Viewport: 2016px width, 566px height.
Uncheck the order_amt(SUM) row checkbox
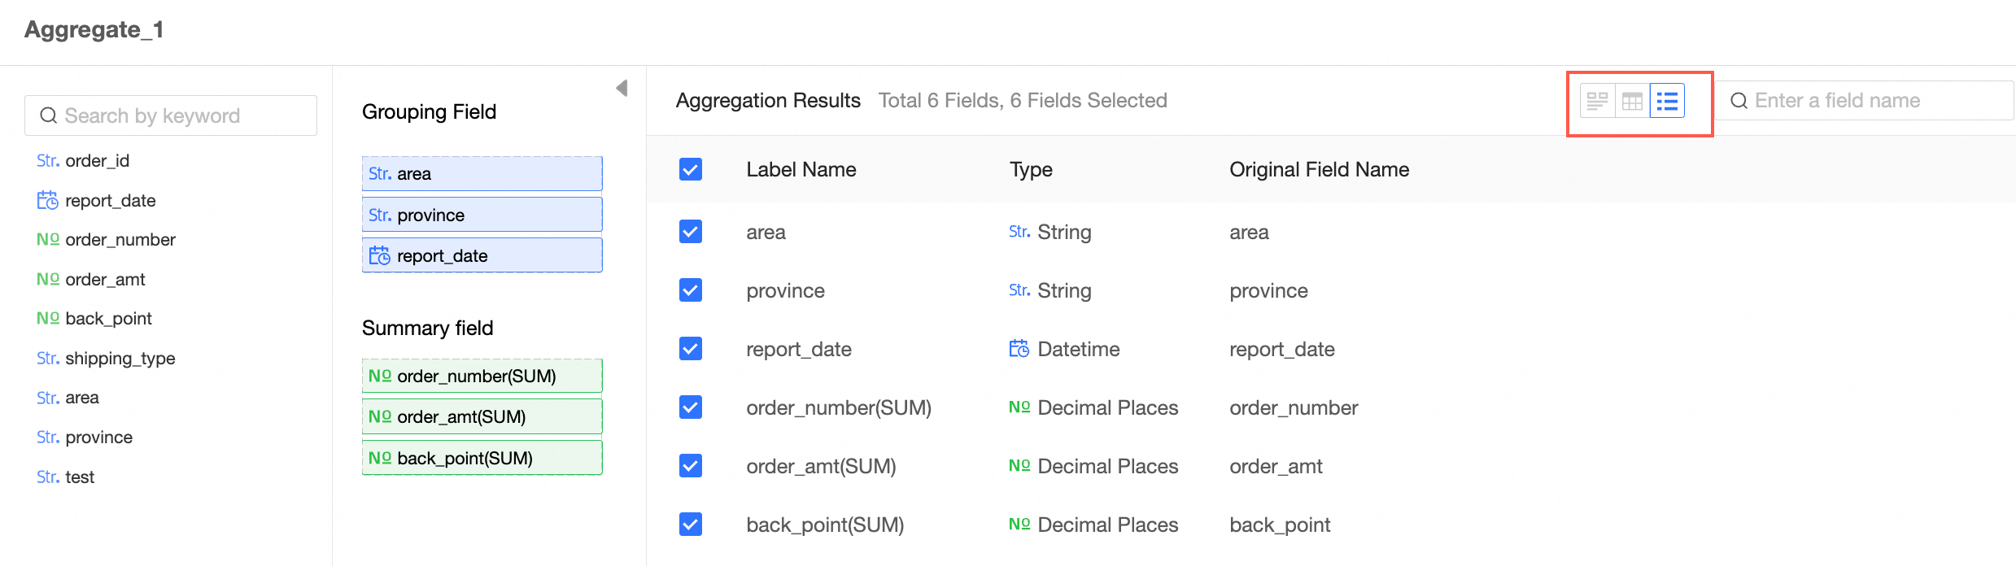691,466
